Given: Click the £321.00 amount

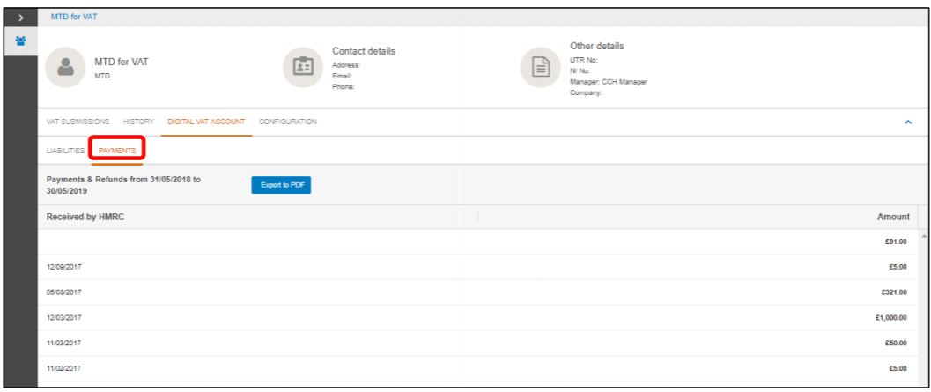Looking at the screenshot, I should pos(894,292).
